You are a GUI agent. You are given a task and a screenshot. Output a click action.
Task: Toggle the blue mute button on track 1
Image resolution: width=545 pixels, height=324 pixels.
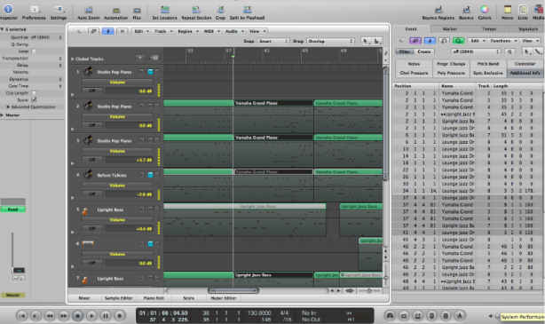tap(150, 72)
